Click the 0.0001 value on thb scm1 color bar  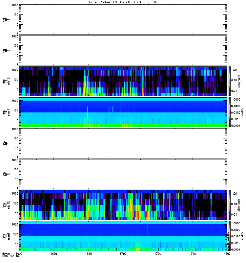pos(236,126)
